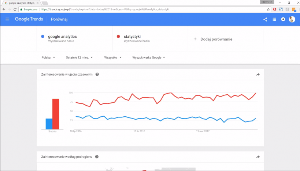Share the interest over time chart
Image resolution: width=300 pixels, height=171 pixels.
click(258, 74)
